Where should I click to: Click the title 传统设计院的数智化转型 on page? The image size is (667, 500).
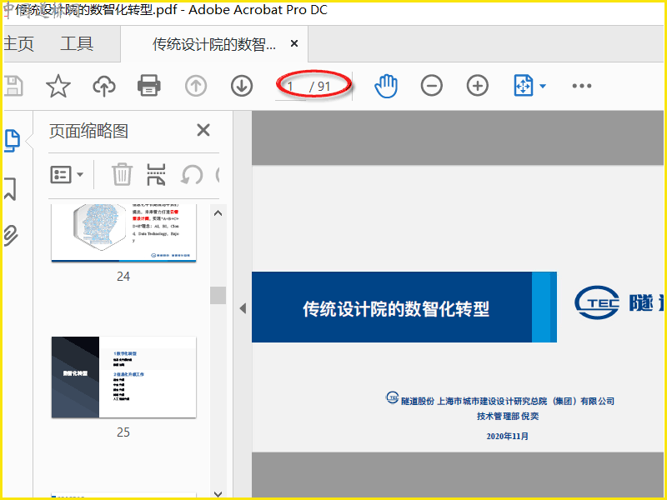[396, 309]
